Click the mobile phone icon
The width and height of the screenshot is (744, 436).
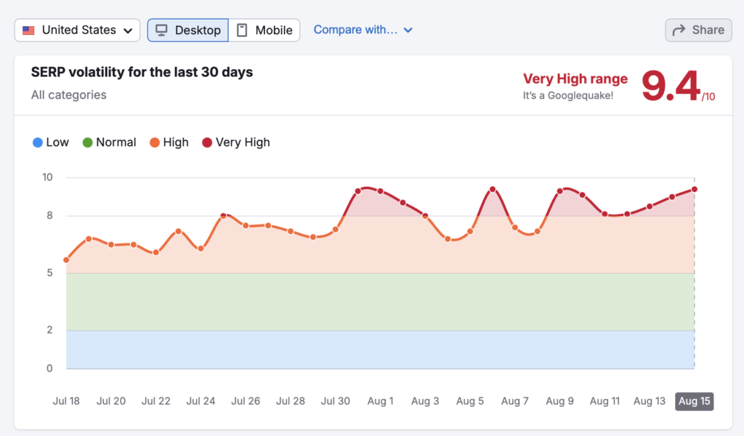tap(242, 31)
